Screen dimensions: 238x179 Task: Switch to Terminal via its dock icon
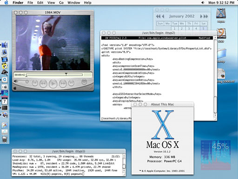tap(5, 108)
